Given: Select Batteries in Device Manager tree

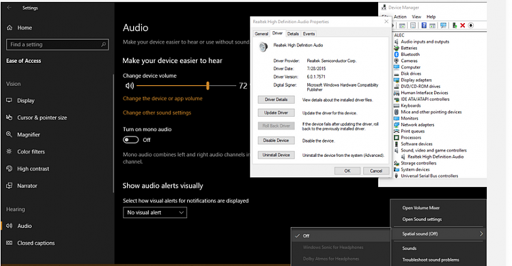Looking at the screenshot, I should click(x=409, y=48).
